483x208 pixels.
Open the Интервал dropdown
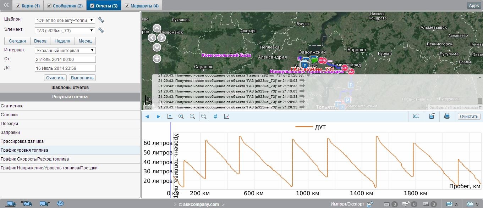click(x=65, y=50)
